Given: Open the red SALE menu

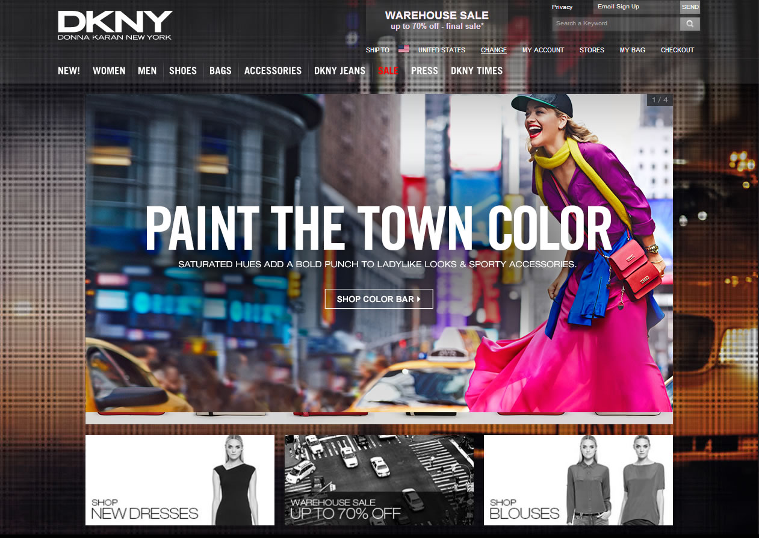Looking at the screenshot, I should pyautogui.click(x=388, y=70).
